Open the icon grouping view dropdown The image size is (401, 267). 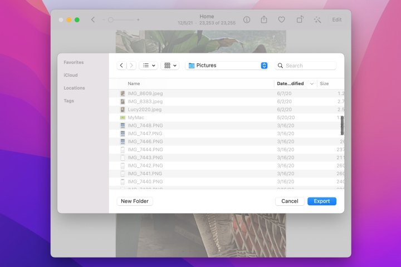(x=169, y=66)
